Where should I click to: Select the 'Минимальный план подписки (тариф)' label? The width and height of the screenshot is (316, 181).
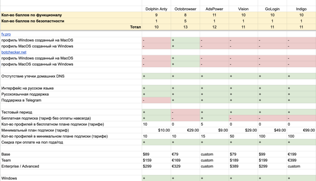pyautogui.click(x=35, y=130)
